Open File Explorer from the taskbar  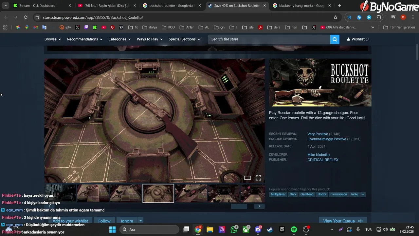[x=210, y=230]
